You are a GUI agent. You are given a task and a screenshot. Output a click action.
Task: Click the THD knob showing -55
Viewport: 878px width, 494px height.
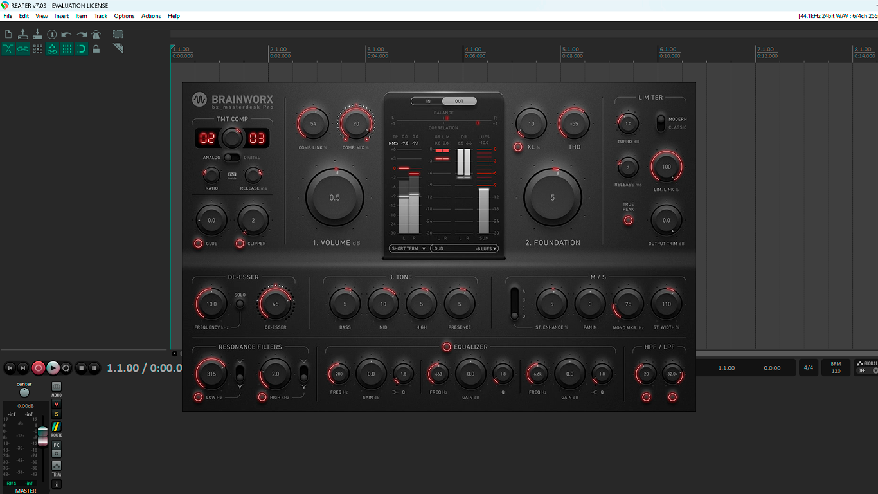click(x=574, y=123)
